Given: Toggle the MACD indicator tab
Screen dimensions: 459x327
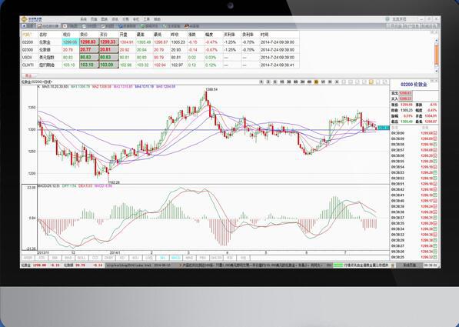Looking at the screenshot, I should point(175,258).
